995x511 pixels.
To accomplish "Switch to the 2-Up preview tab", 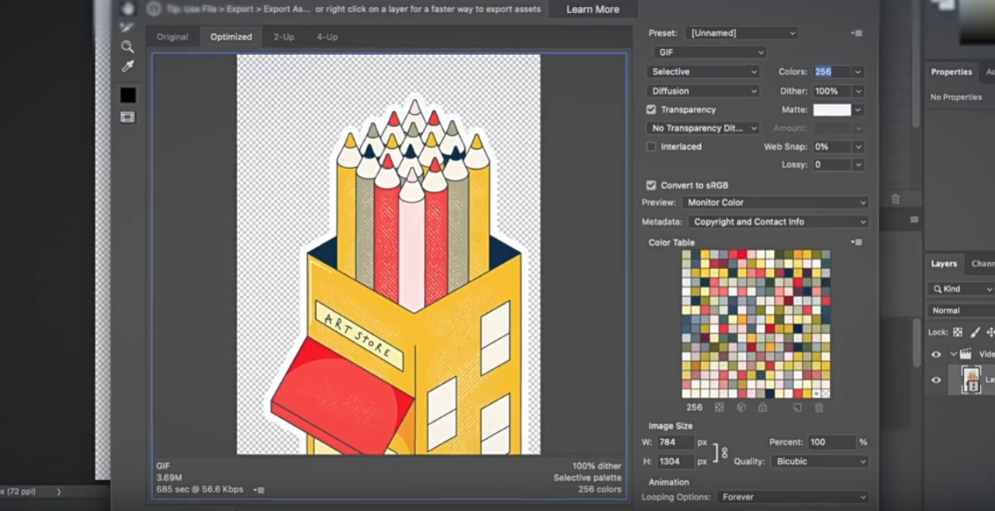I will [283, 36].
